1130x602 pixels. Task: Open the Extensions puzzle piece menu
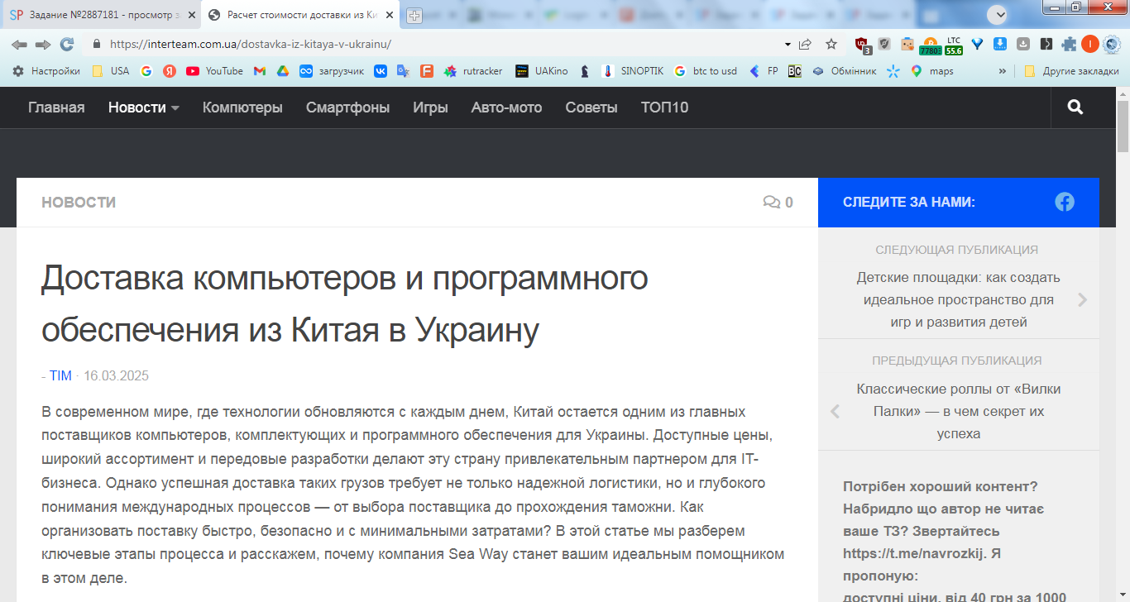tap(1069, 44)
